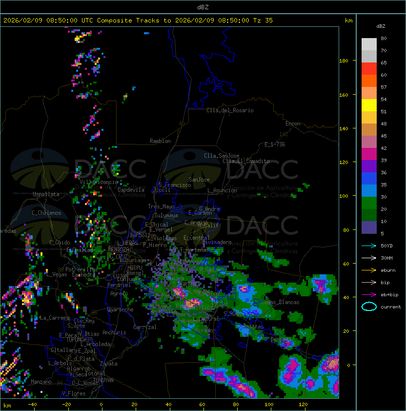
Task: Click the 'Composite Tracks' header text
Action: pyautogui.click(x=128, y=20)
